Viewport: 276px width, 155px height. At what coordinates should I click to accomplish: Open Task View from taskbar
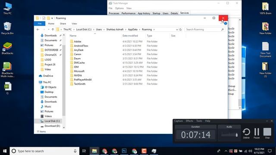84,151
